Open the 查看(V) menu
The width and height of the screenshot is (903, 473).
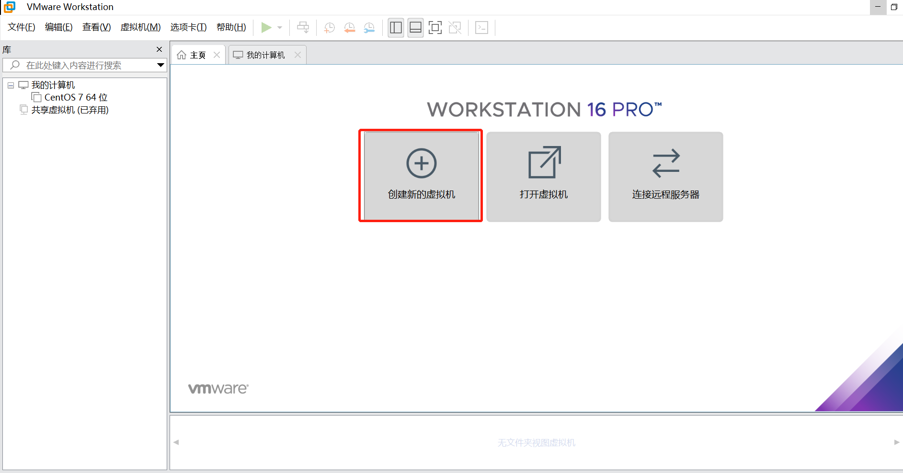(x=96, y=27)
